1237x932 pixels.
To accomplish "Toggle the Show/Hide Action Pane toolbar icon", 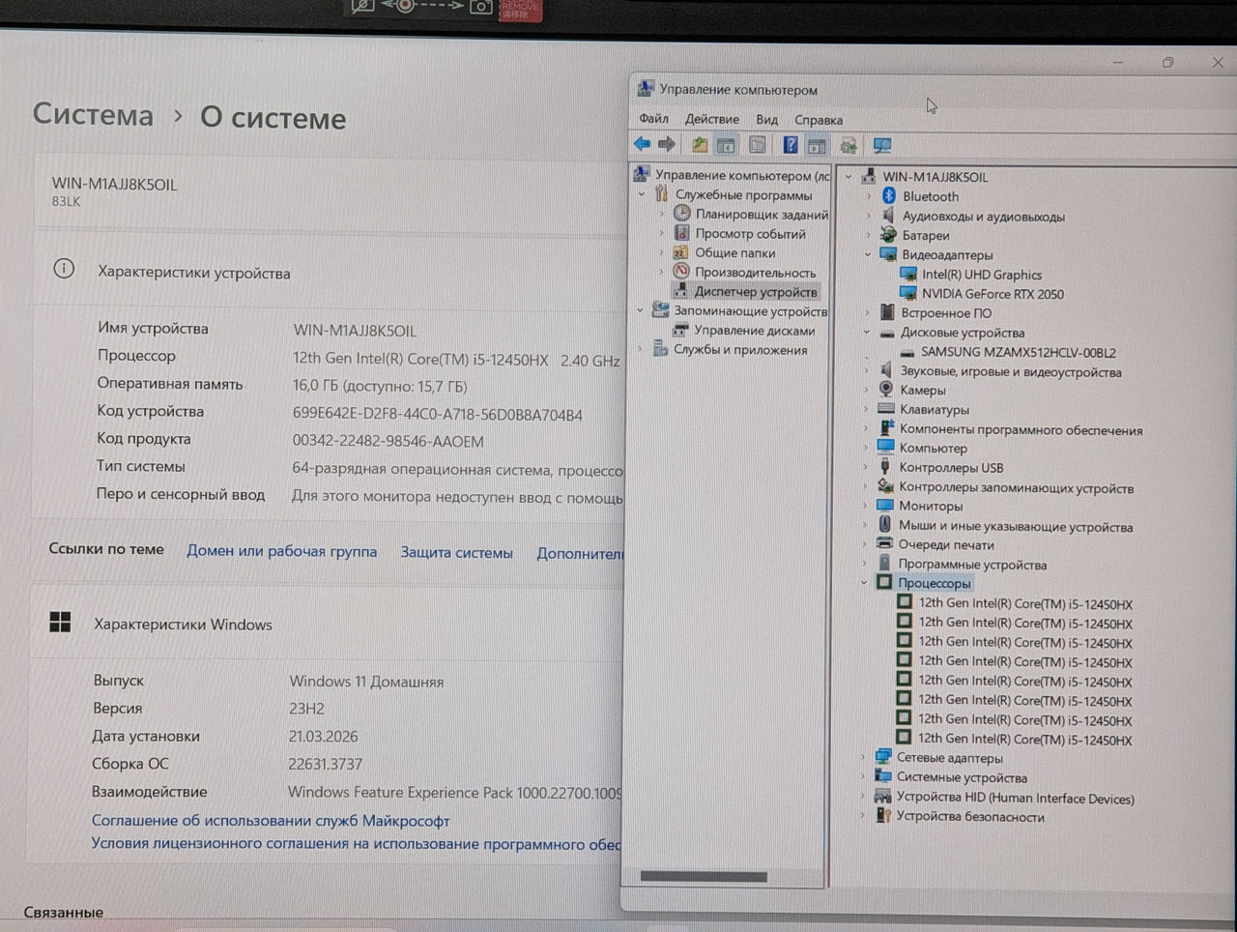I will tap(817, 146).
